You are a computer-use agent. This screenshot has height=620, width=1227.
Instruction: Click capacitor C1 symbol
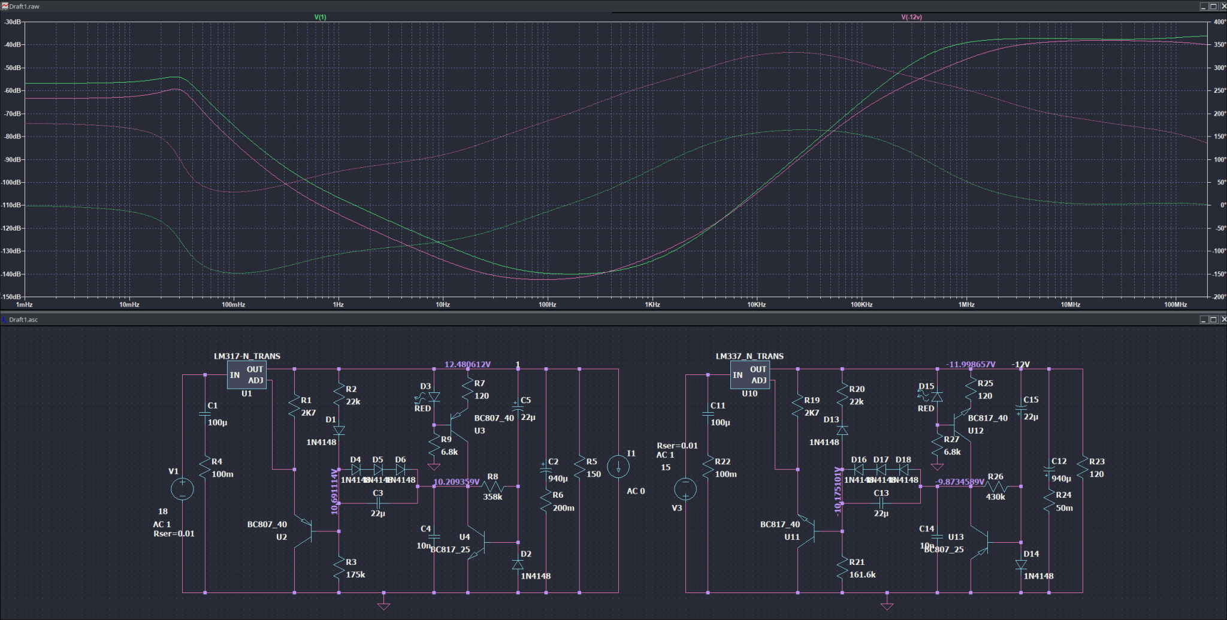(x=205, y=413)
